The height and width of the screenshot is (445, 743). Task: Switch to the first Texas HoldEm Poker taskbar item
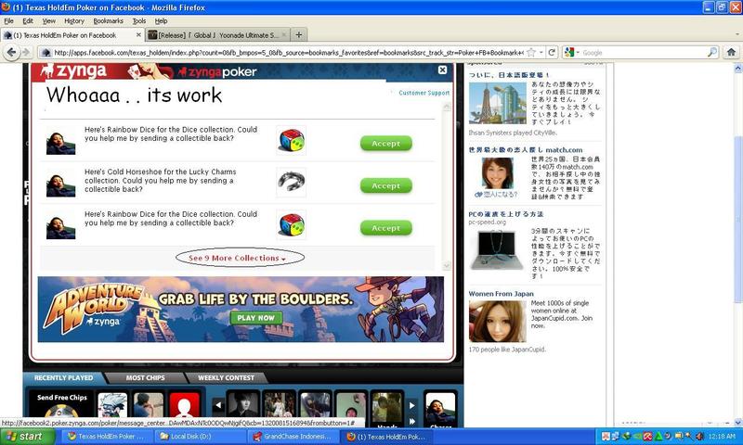[x=106, y=437]
